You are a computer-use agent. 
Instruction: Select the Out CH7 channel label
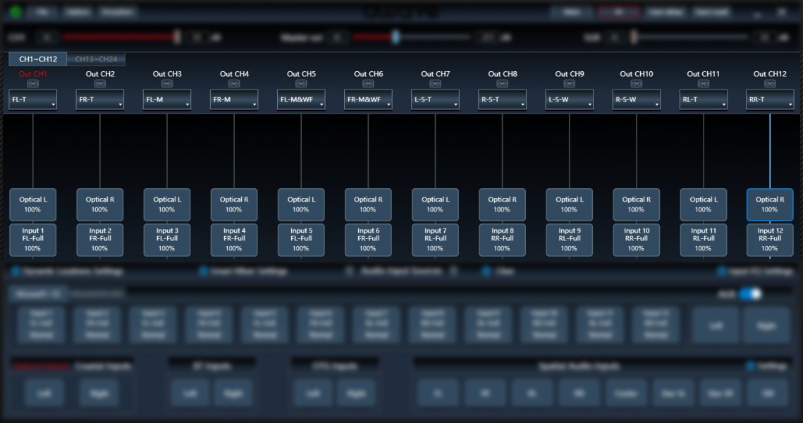[435, 74]
